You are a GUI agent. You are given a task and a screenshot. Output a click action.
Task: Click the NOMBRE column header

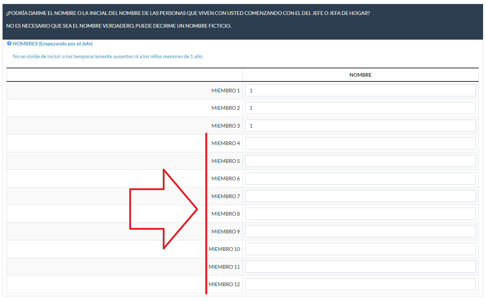(360, 75)
